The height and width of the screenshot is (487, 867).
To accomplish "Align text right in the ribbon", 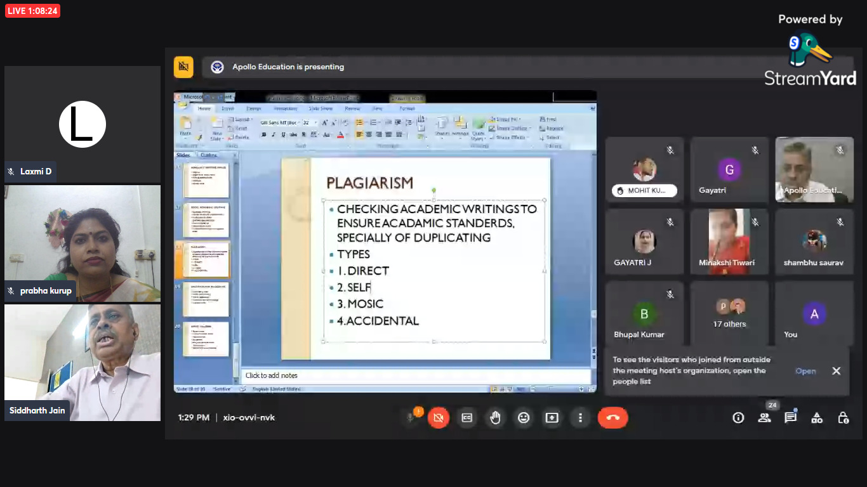I will pyautogui.click(x=379, y=134).
